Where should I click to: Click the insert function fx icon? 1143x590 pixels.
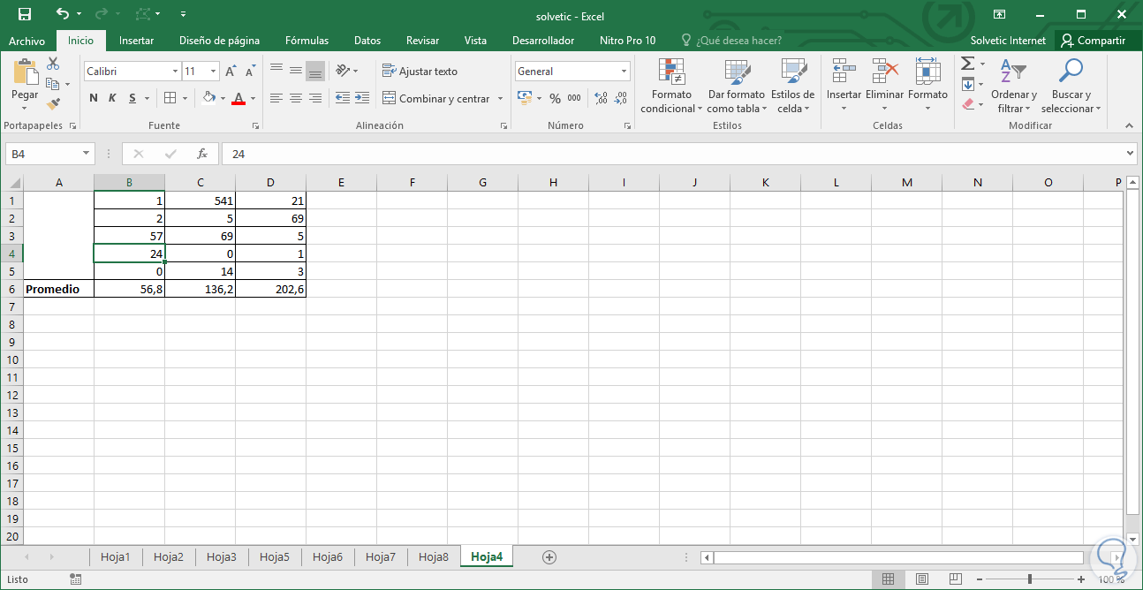tap(201, 154)
